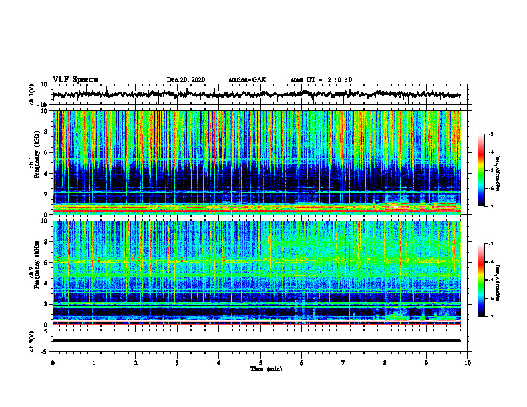This screenshot has width=527, height=407.
Task: Click the '4' tick on ch.2 frequency axis
Action: 46,283
